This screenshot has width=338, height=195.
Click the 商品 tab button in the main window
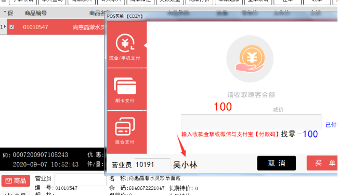coord(16,180)
